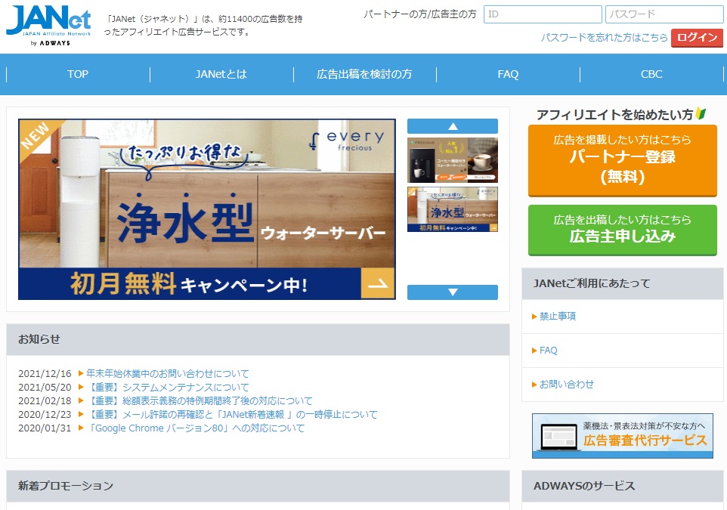Click the orange パートナー登録（無料） button
The image size is (727, 510).
click(622, 160)
